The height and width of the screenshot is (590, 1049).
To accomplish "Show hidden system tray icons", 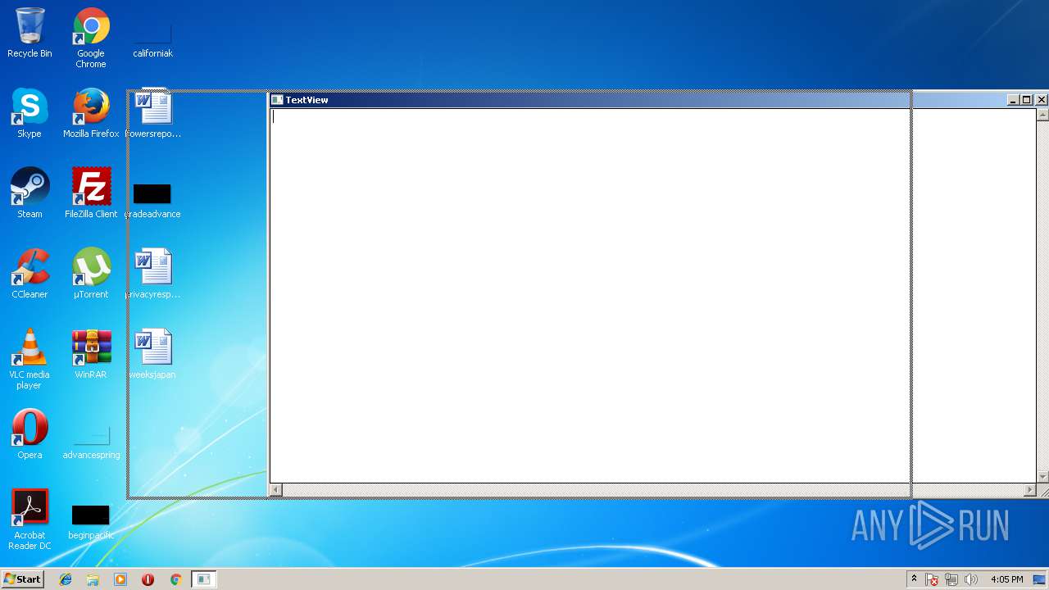I will 914,579.
